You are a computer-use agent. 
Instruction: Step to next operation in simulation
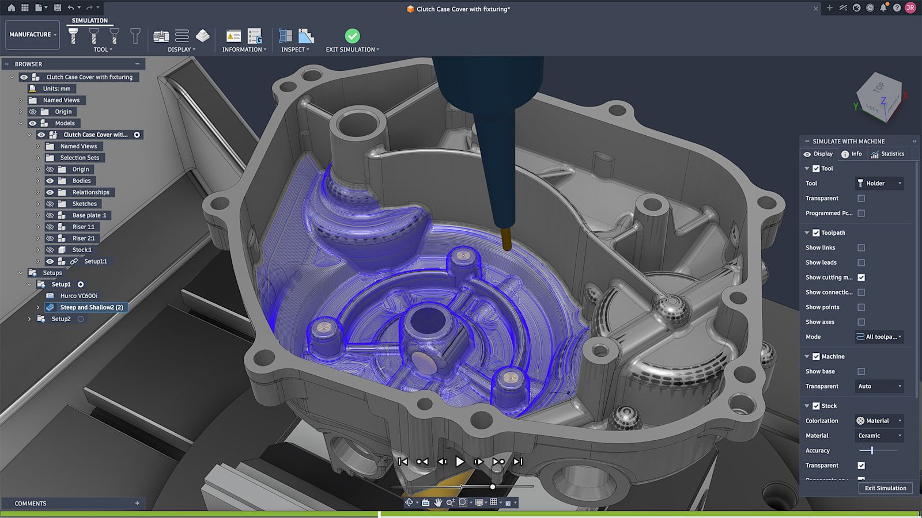pos(498,462)
